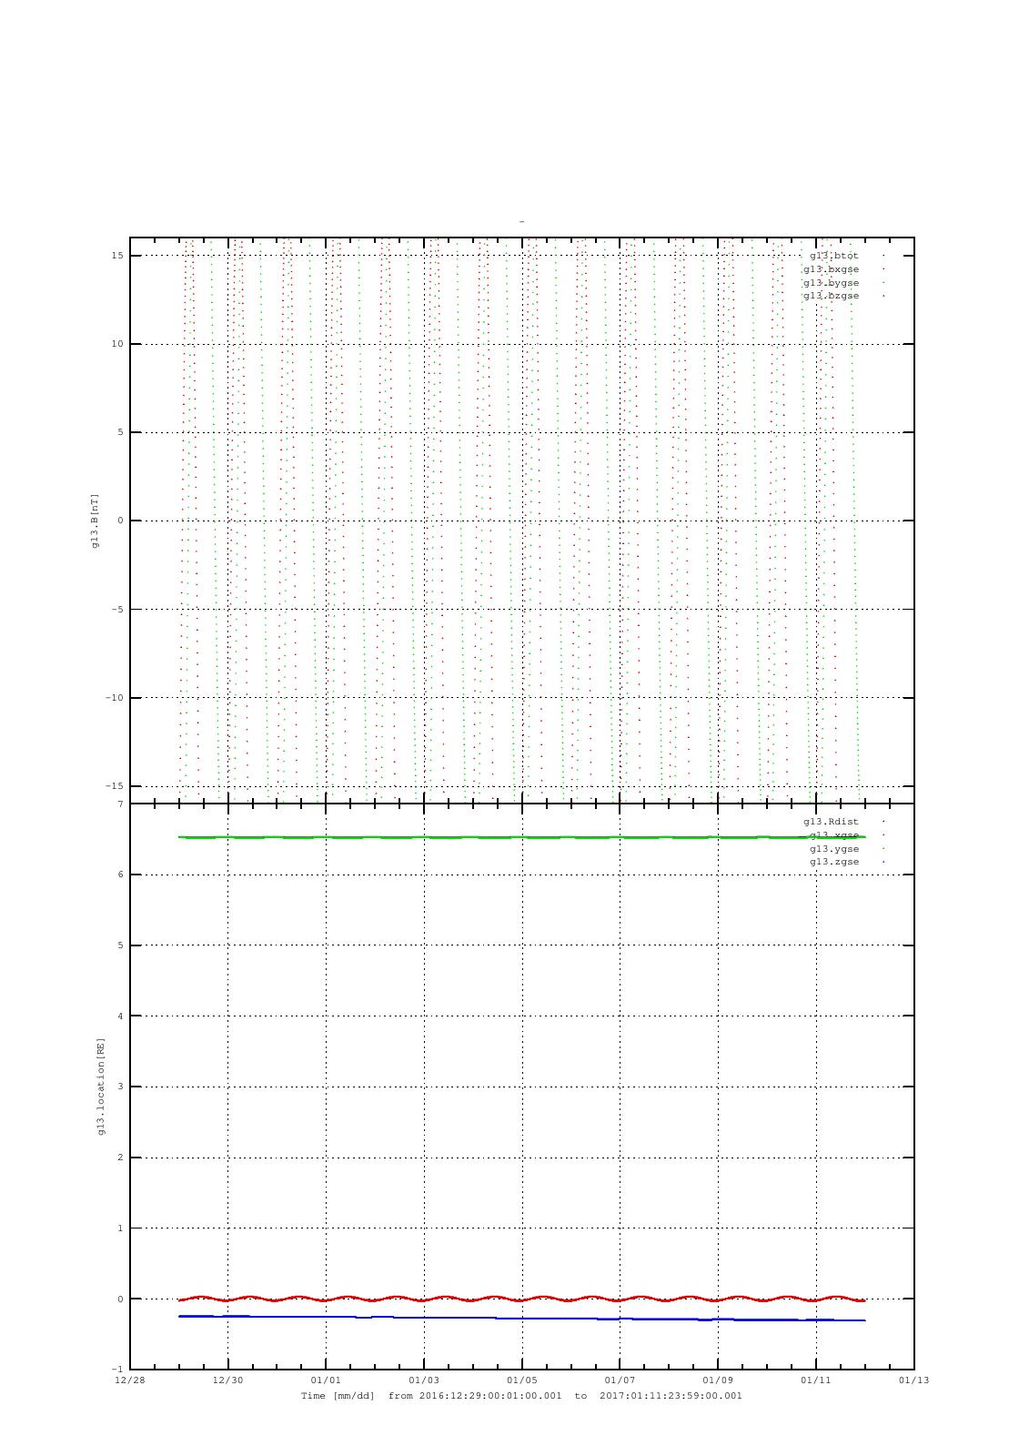Click the g13.btot legend label
The height and width of the screenshot is (1456, 1029).
(x=833, y=256)
